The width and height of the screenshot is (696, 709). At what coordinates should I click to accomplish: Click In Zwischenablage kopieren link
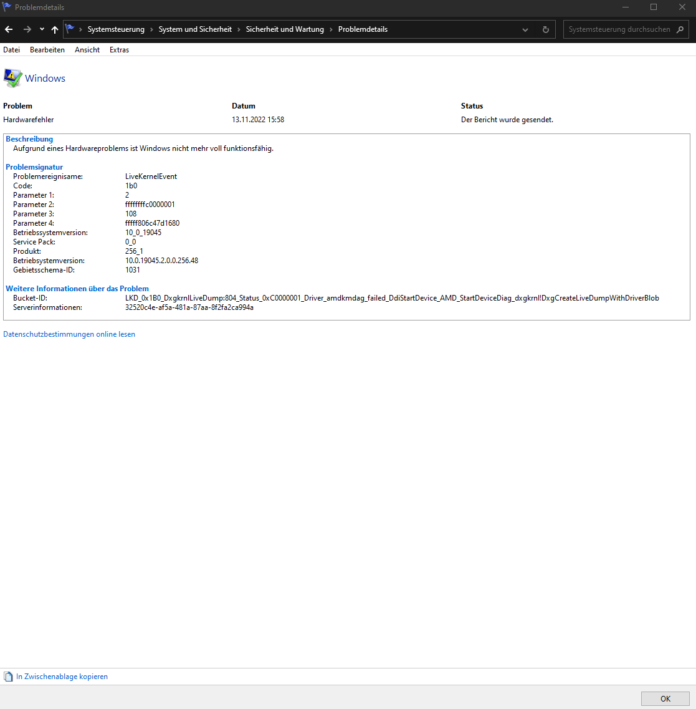pos(62,677)
